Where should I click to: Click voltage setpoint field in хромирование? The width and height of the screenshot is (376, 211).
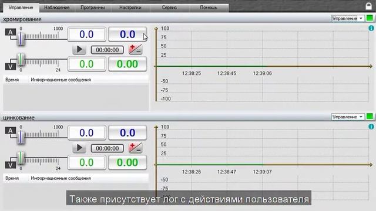86,64
